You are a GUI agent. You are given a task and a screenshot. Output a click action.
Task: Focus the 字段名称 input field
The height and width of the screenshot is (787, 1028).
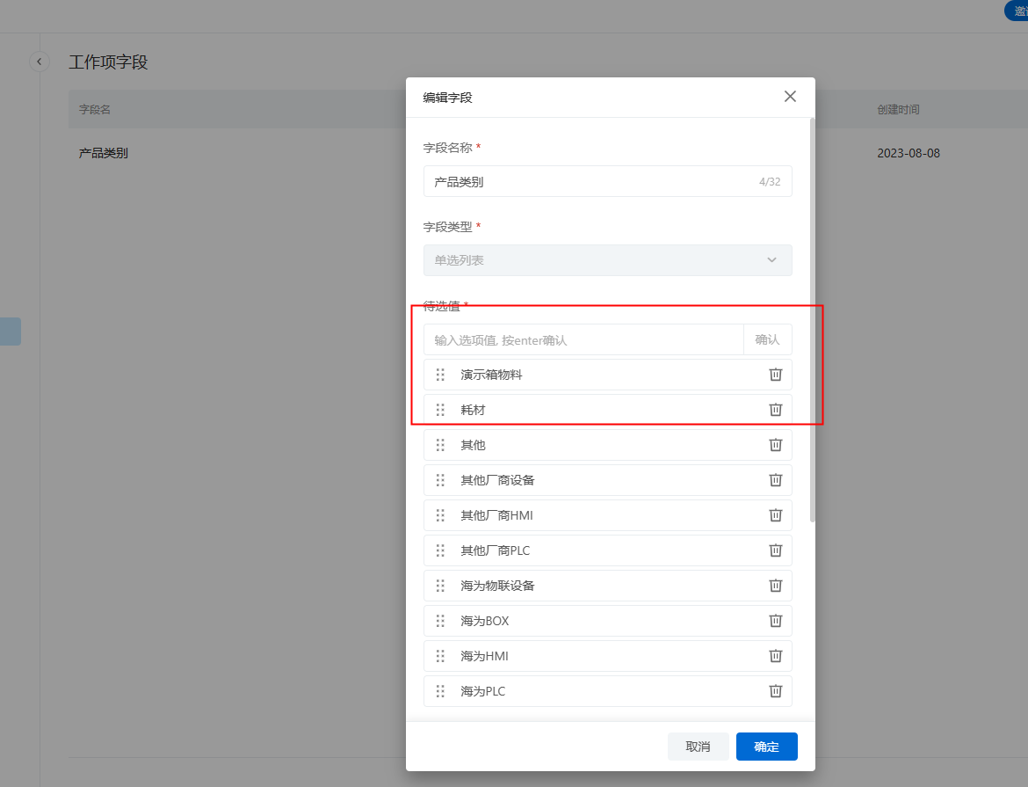608,181
